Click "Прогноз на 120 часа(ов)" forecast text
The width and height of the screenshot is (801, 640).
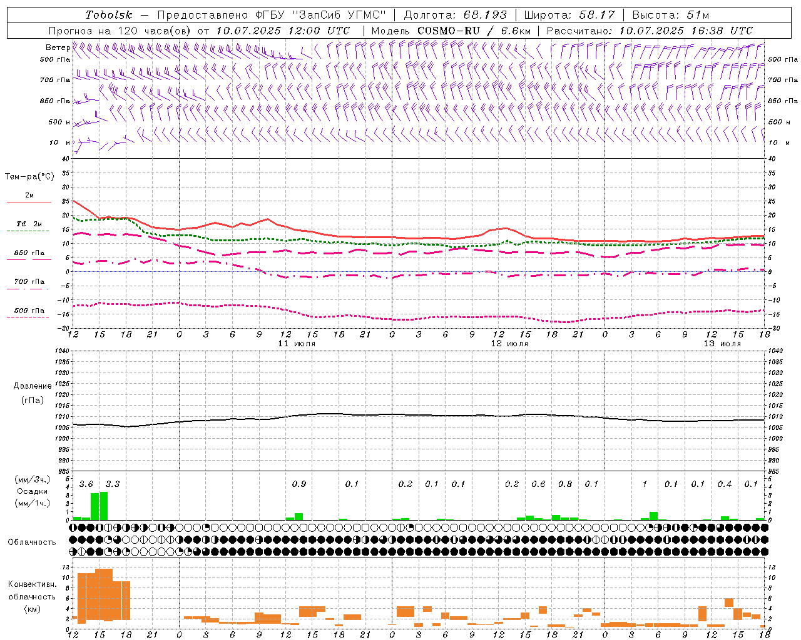pos(121,31)
